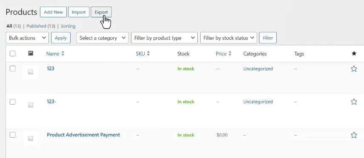Open the Import products button
The width and height of the screenshot is (364, 158).
79,12
